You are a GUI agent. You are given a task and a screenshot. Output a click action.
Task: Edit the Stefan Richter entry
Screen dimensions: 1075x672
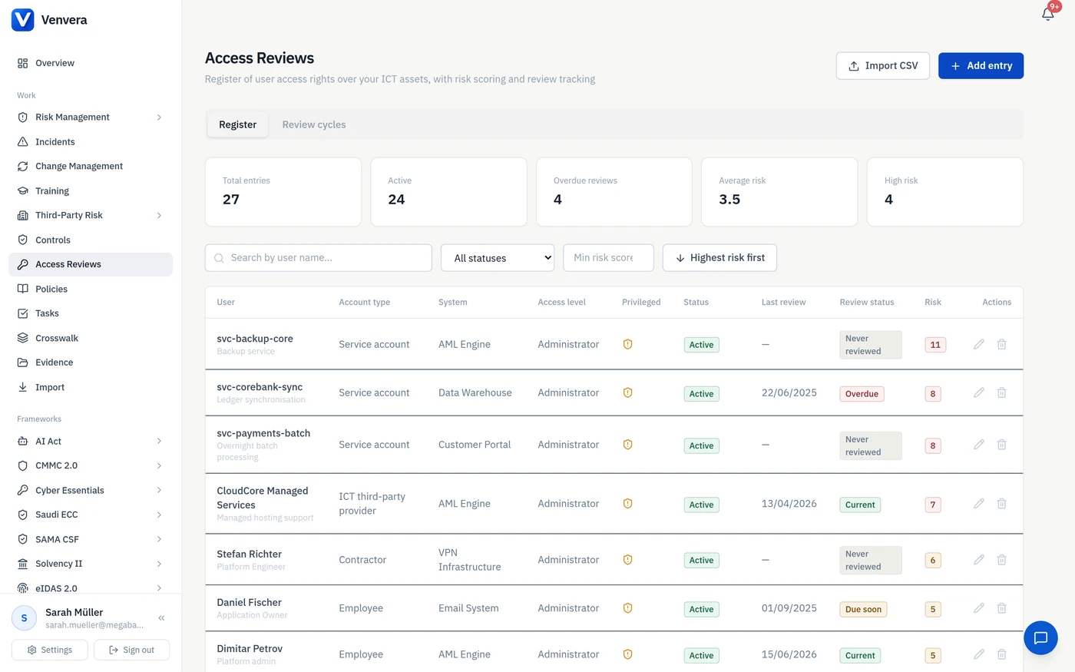tap(979, 560)
